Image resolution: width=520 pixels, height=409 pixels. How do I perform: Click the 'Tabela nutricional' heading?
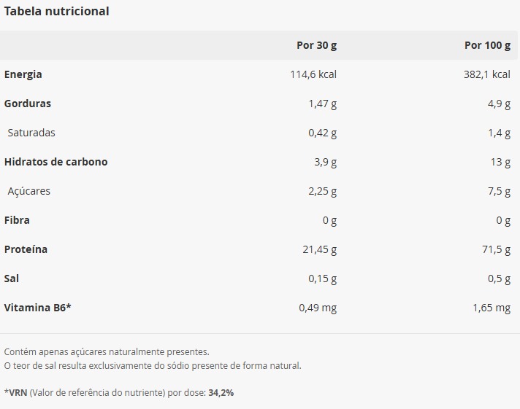[57, 12]
